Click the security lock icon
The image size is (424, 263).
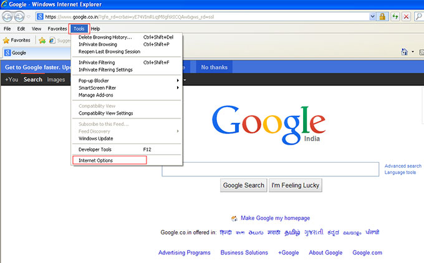(382, 17)
